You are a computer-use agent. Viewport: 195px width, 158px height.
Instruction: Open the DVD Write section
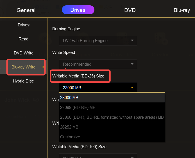24,53
